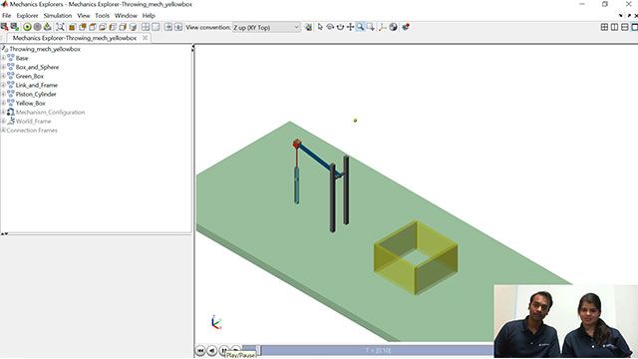Open the View convention dropdown
The image size is (638, 359).
click(266, 27)
